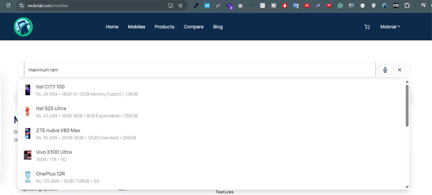Clear the search with X button
432x195 pixels.
400,70
